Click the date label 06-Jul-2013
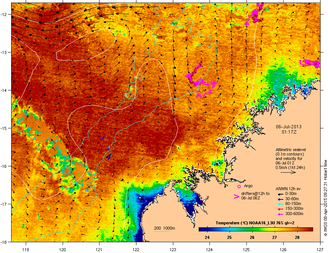 288,127
